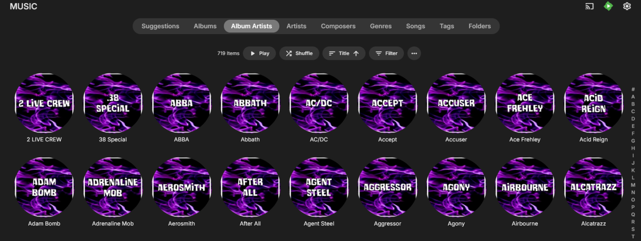Open the Airbourne artist thumbnail
Viewport: 641px width, 241px height.
pyautogui.click(x=525, y=187)
